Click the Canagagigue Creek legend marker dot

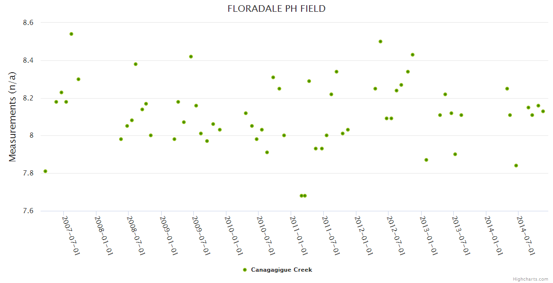click(244, 270)
